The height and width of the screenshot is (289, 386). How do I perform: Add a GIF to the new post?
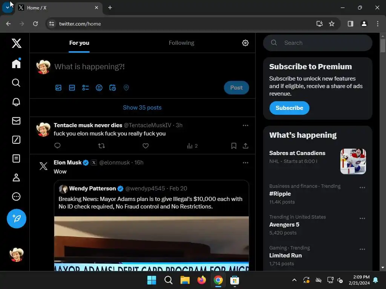point(72,88)
